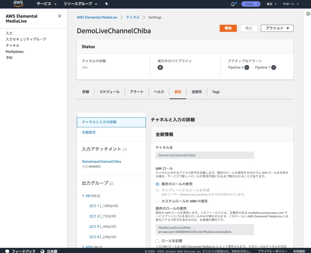Open the DemoInputChannelChiba input attachment
The height and width of the screenshot is (253, 311).
point(101,161)
